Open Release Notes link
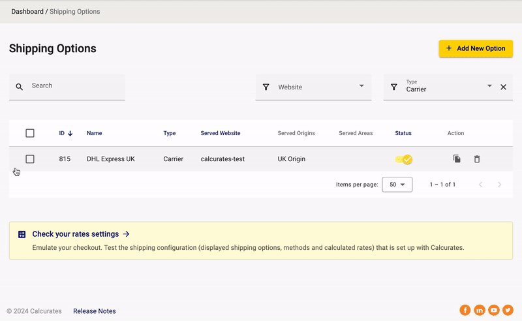The width and height of the screenshot is (522, 321). (x=95, y=311)
